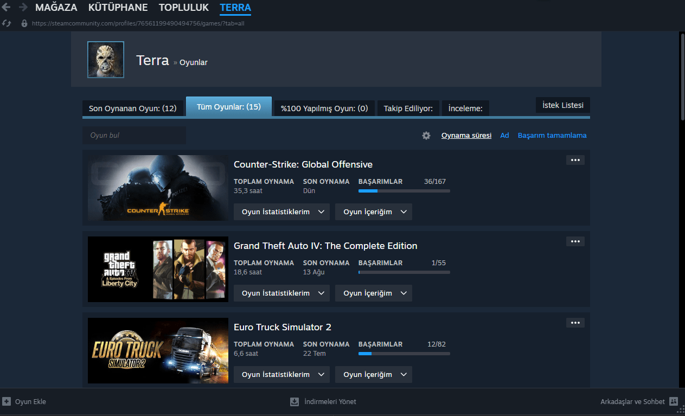The image size is (685, 416).
Task: Click the 1/55 achievements count
Action: (x=439, y=263)
